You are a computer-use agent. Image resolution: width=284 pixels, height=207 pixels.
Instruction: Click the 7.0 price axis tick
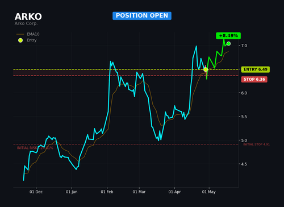244,45
